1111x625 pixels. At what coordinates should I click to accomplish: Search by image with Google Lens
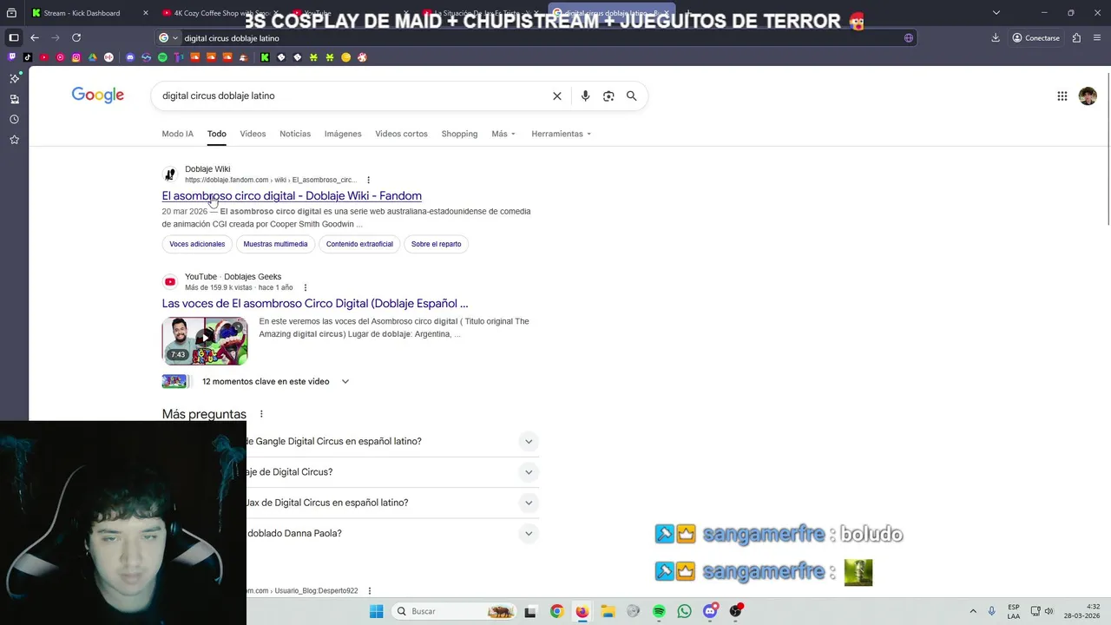[x=608, y=96]
